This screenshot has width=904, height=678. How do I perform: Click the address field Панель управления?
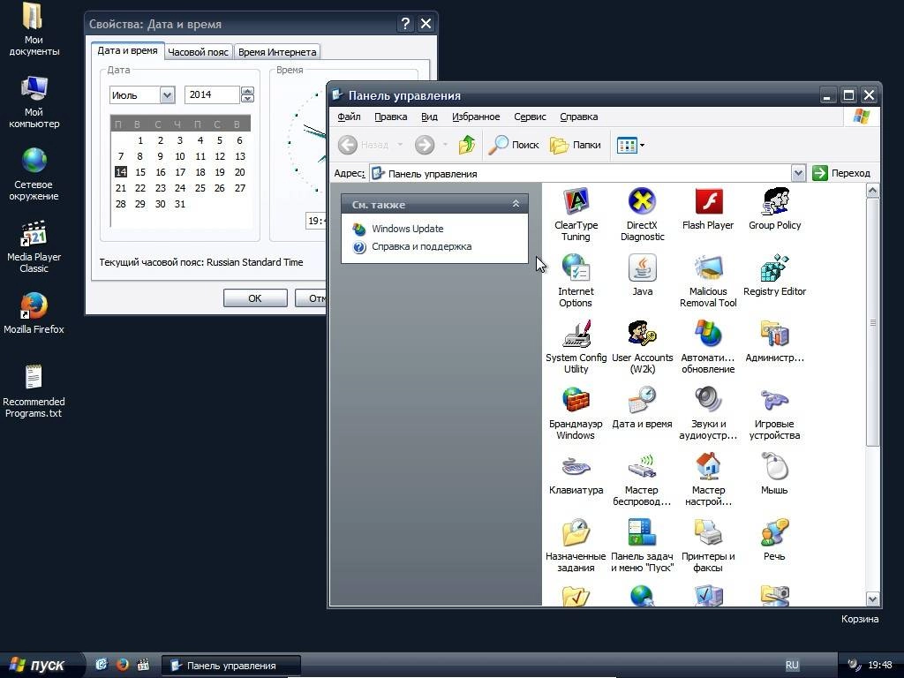pos(581,173)
